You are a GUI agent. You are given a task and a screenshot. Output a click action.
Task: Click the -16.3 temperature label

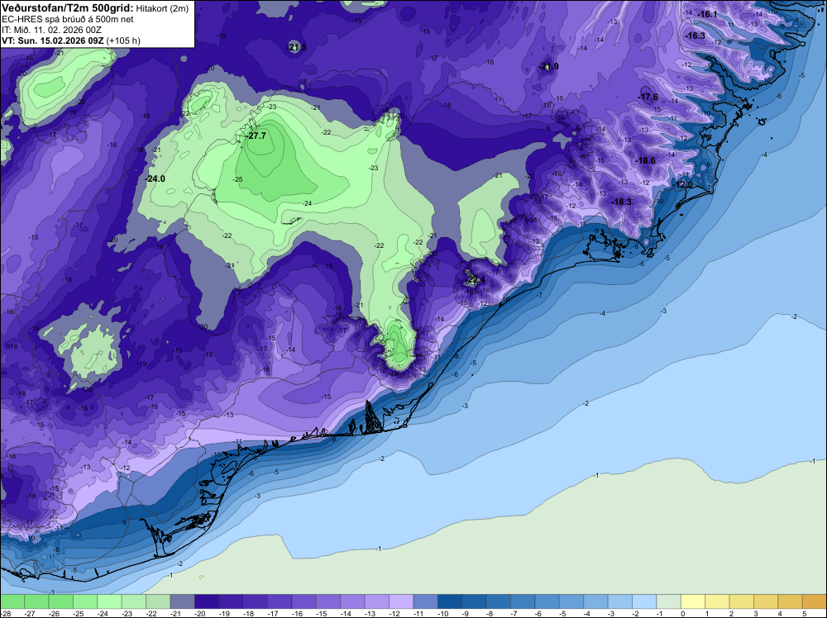tap(696, 36)
